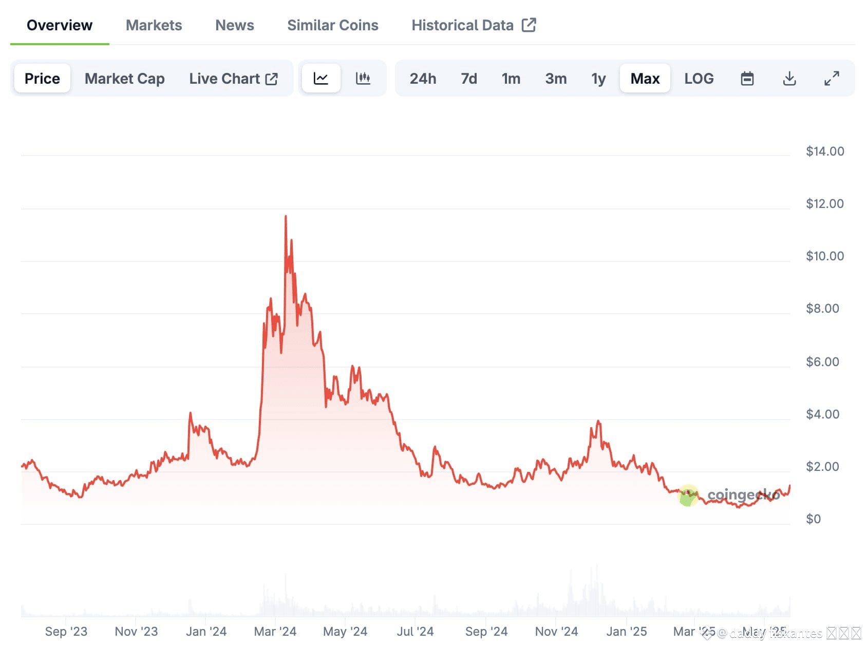Set time range to 24h
The width and height of the screenshot is (866, 646).
(x=423, y=79)
